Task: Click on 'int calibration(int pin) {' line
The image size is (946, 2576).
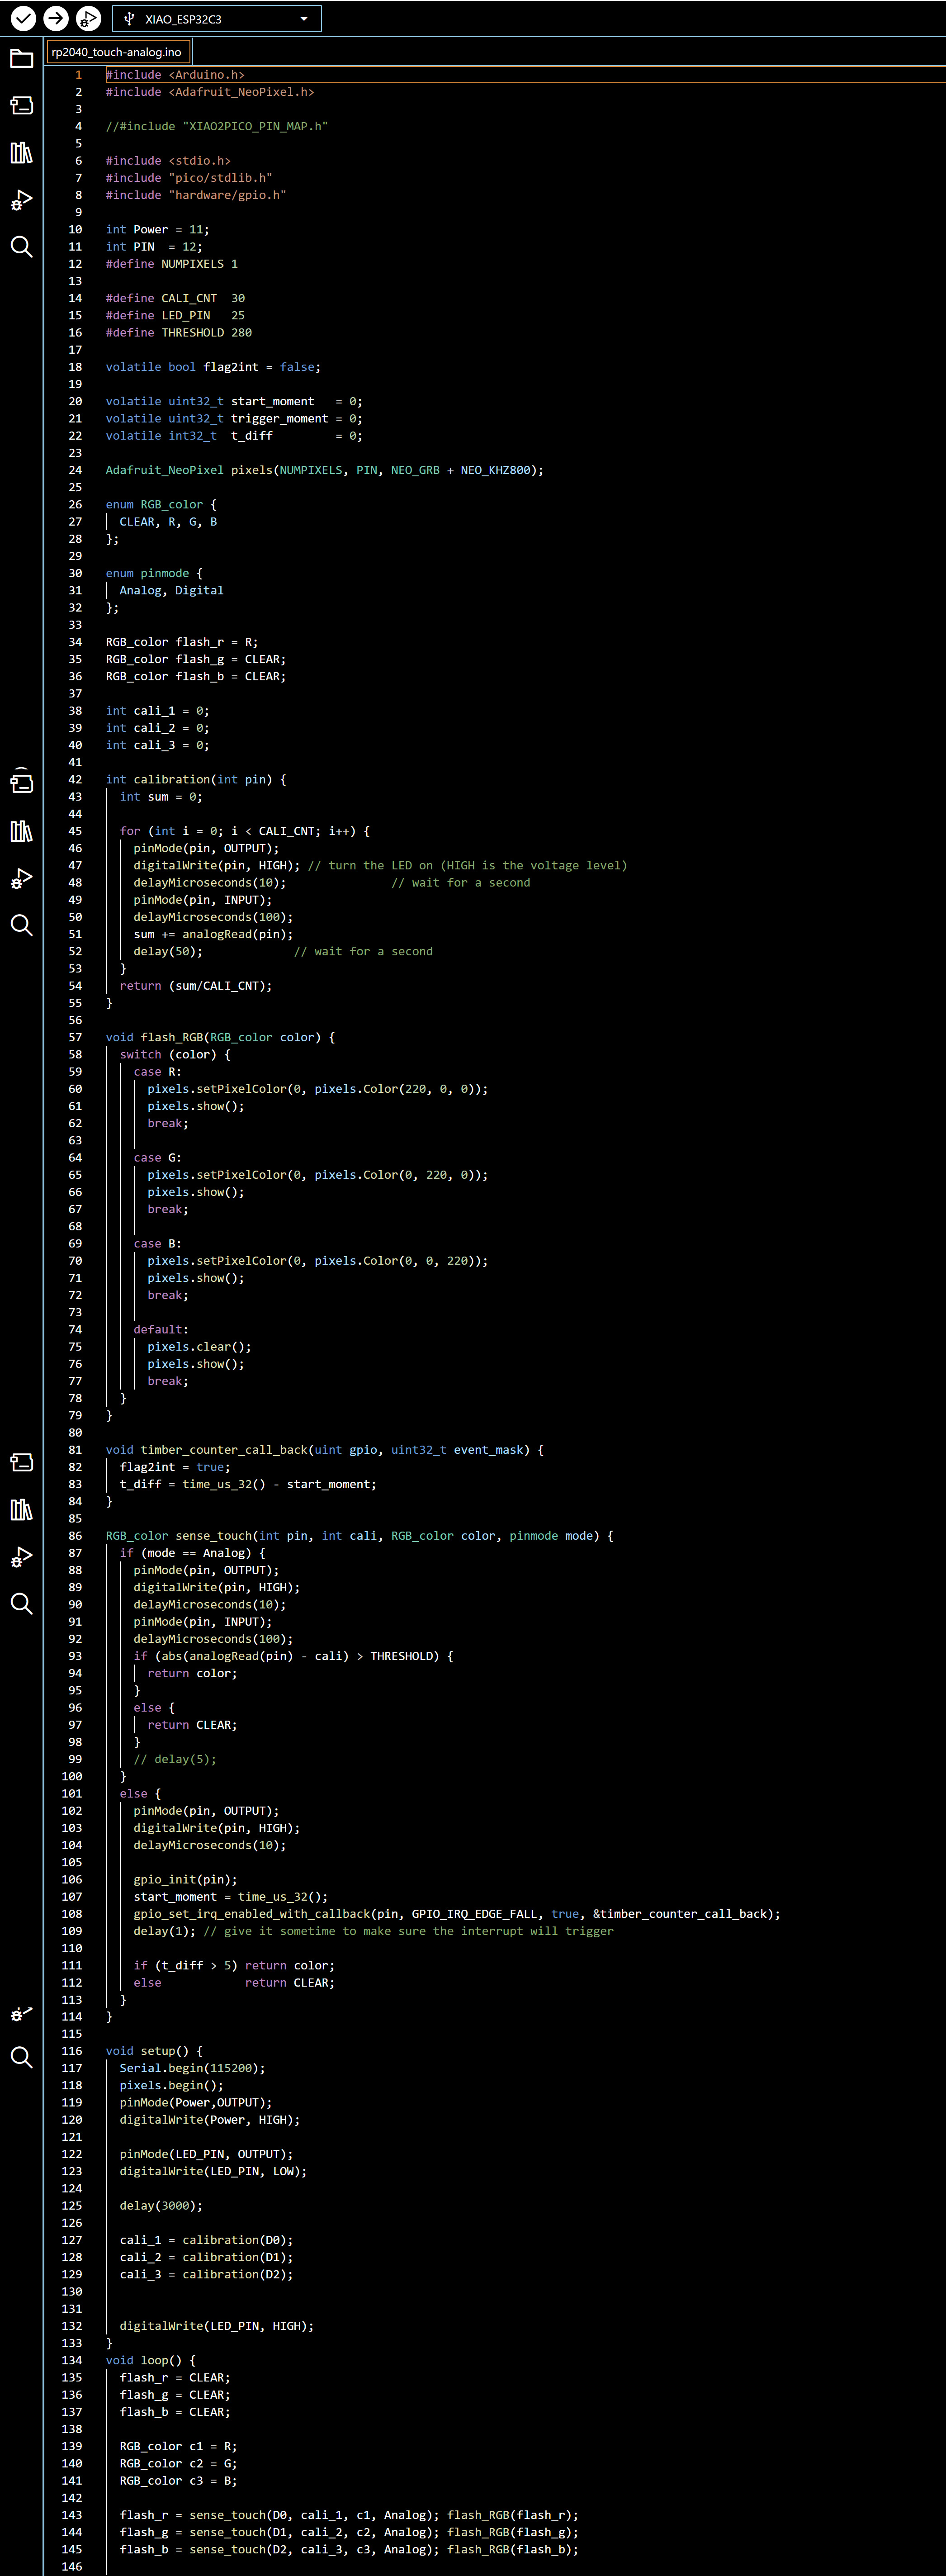Action: point(196,780)
